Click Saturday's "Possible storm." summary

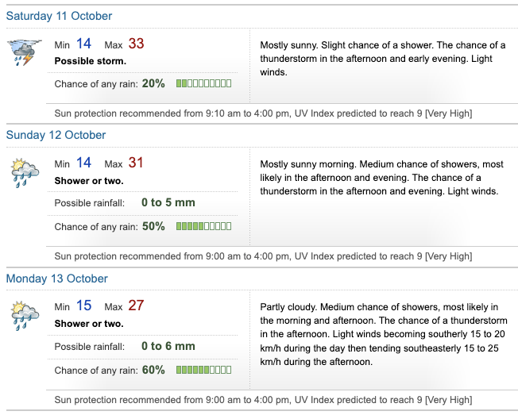[x=91, y=60]
